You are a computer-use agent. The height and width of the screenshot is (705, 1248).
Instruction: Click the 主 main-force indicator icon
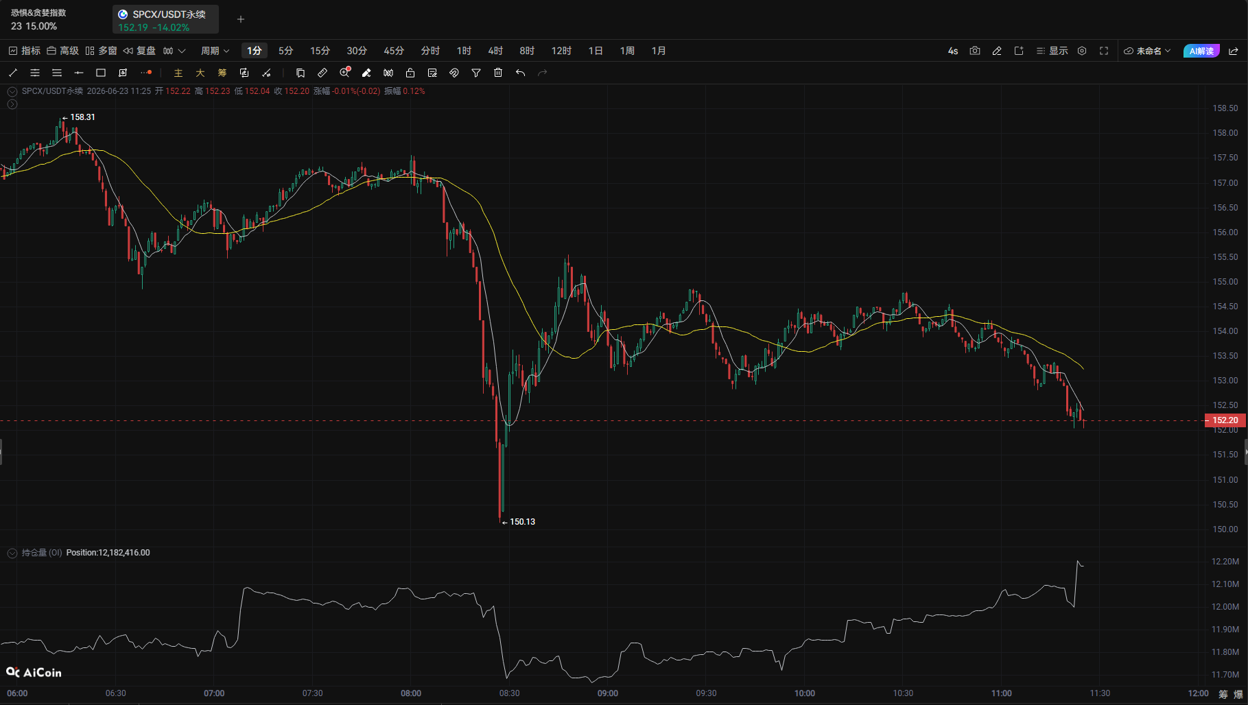point(178,73)
